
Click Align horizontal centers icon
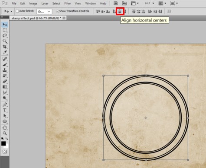coord(120,11)
